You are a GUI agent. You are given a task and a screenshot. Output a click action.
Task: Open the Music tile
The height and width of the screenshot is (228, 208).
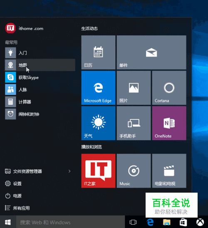[134, 171]
